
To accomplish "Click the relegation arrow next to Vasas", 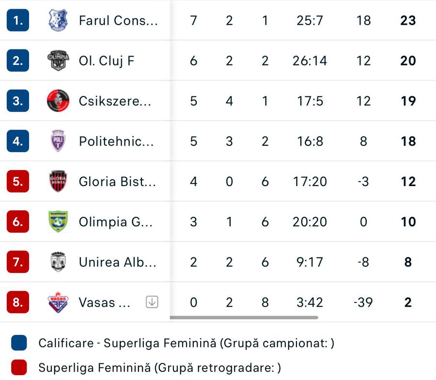I will pos(152,301).
